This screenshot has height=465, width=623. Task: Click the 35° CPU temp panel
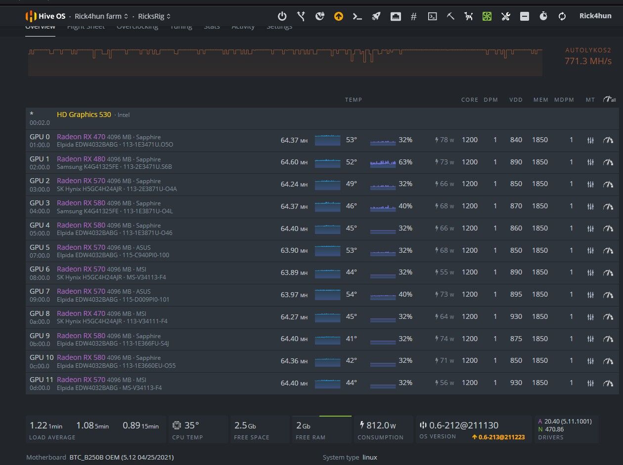(x=198, y=429)
